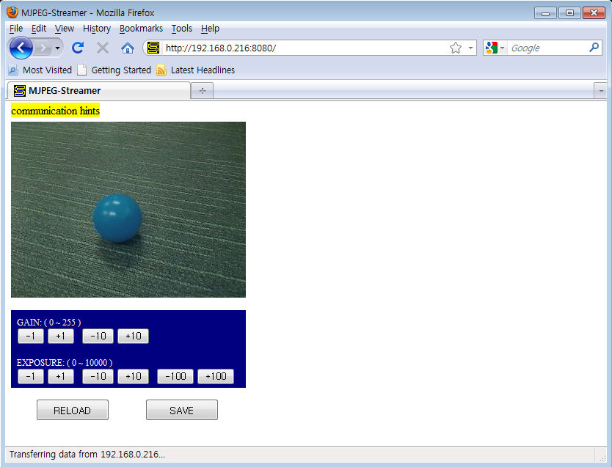
Task: Reload the page with the refresh icon
Action: tap(78, 48)
